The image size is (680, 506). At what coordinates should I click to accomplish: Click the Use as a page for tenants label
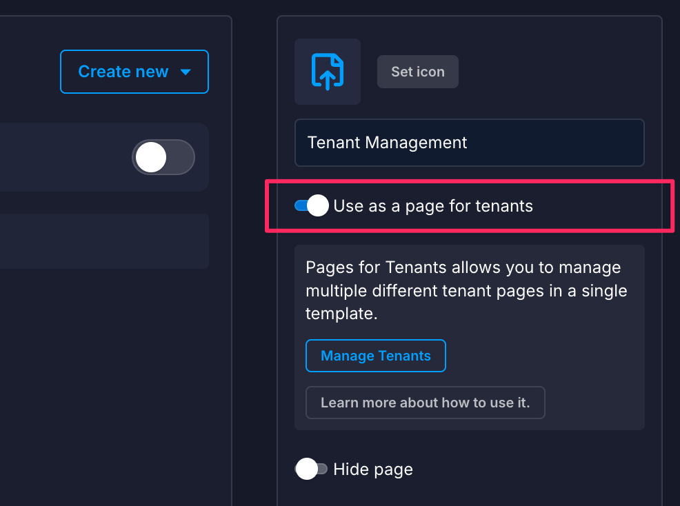coord(433,206)
